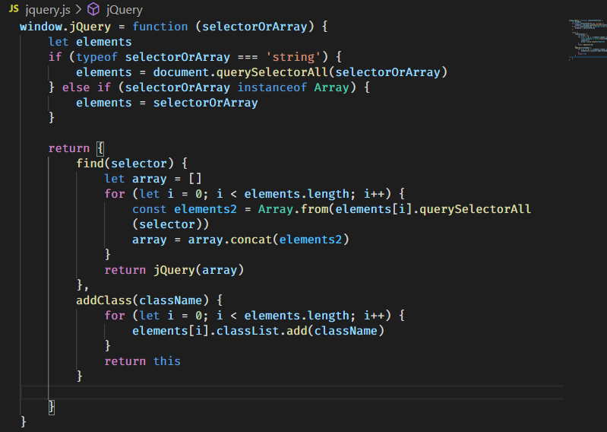This screenshot has width=607, height=432.
Task: Place cursor on the empty highlighted line
Action: click(x=292, y=392)
